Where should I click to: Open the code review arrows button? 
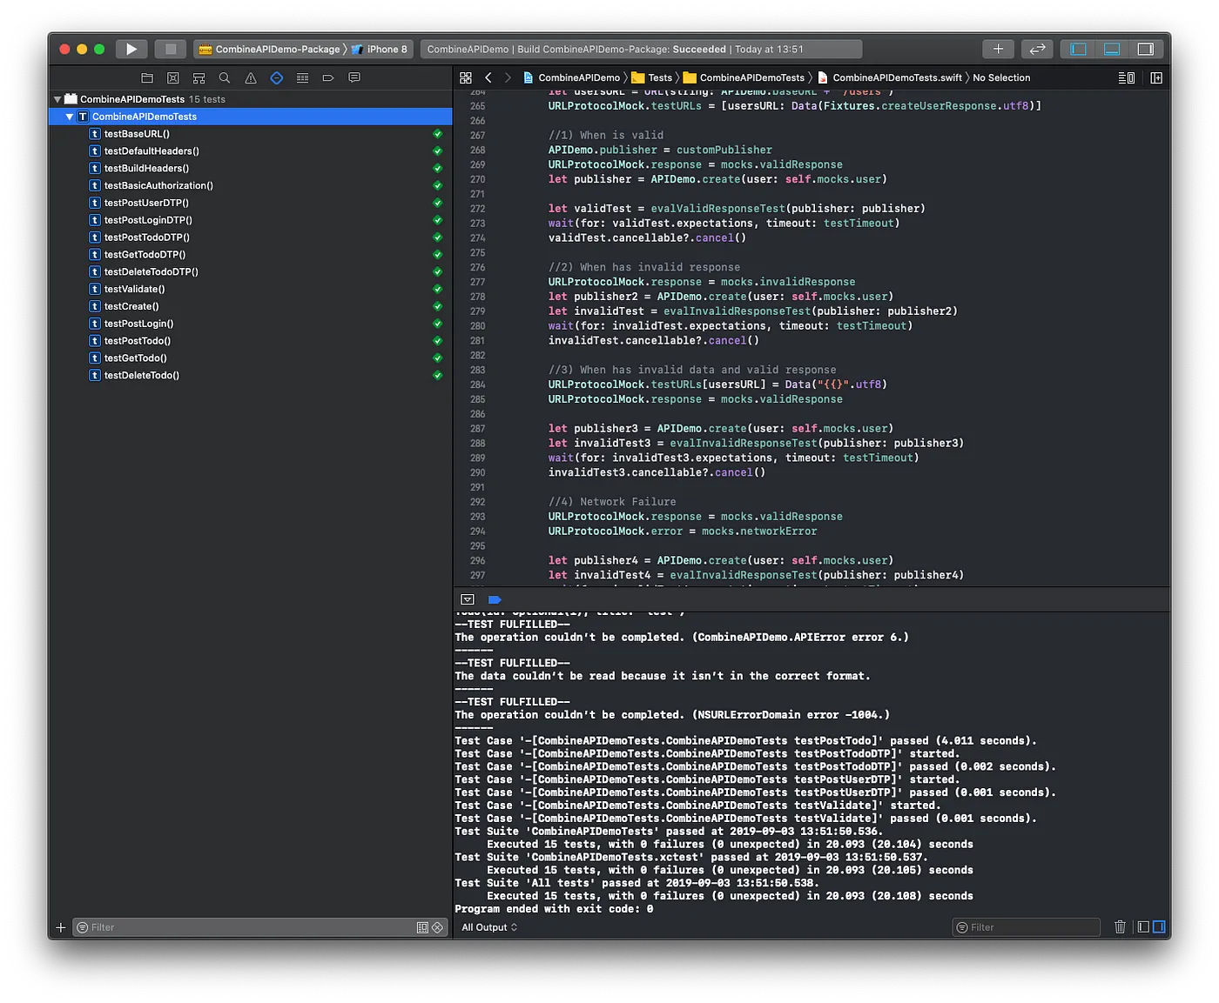[x=1037, y=50]
